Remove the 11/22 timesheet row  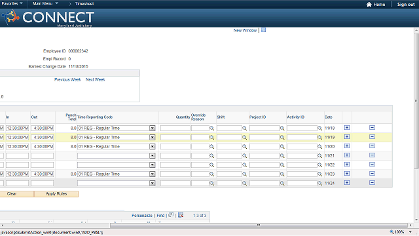click(372, 165)
